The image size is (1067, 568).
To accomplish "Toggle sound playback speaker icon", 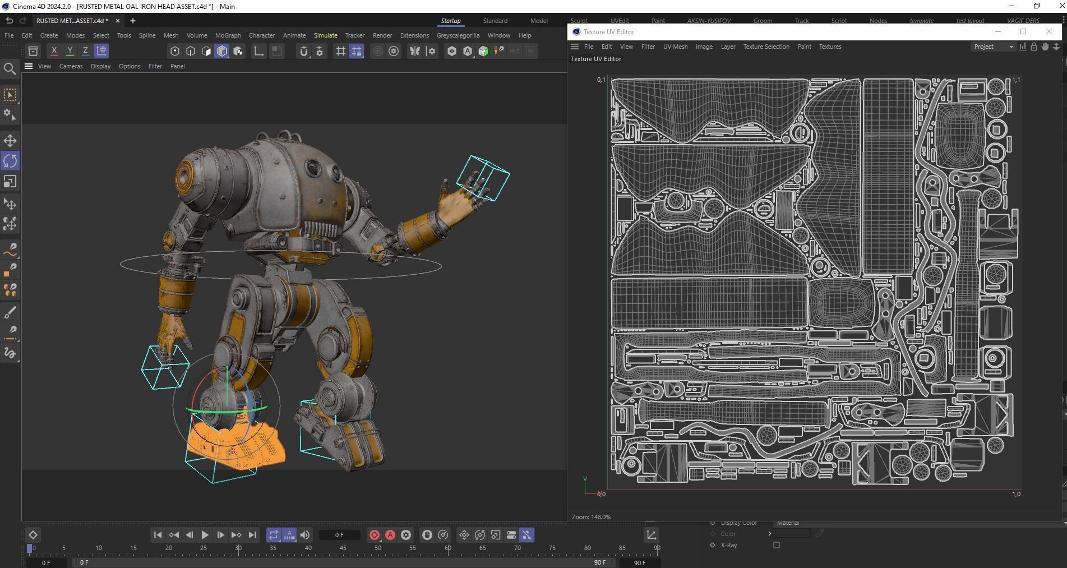I will pyautogui.click(x=305, y=535).
